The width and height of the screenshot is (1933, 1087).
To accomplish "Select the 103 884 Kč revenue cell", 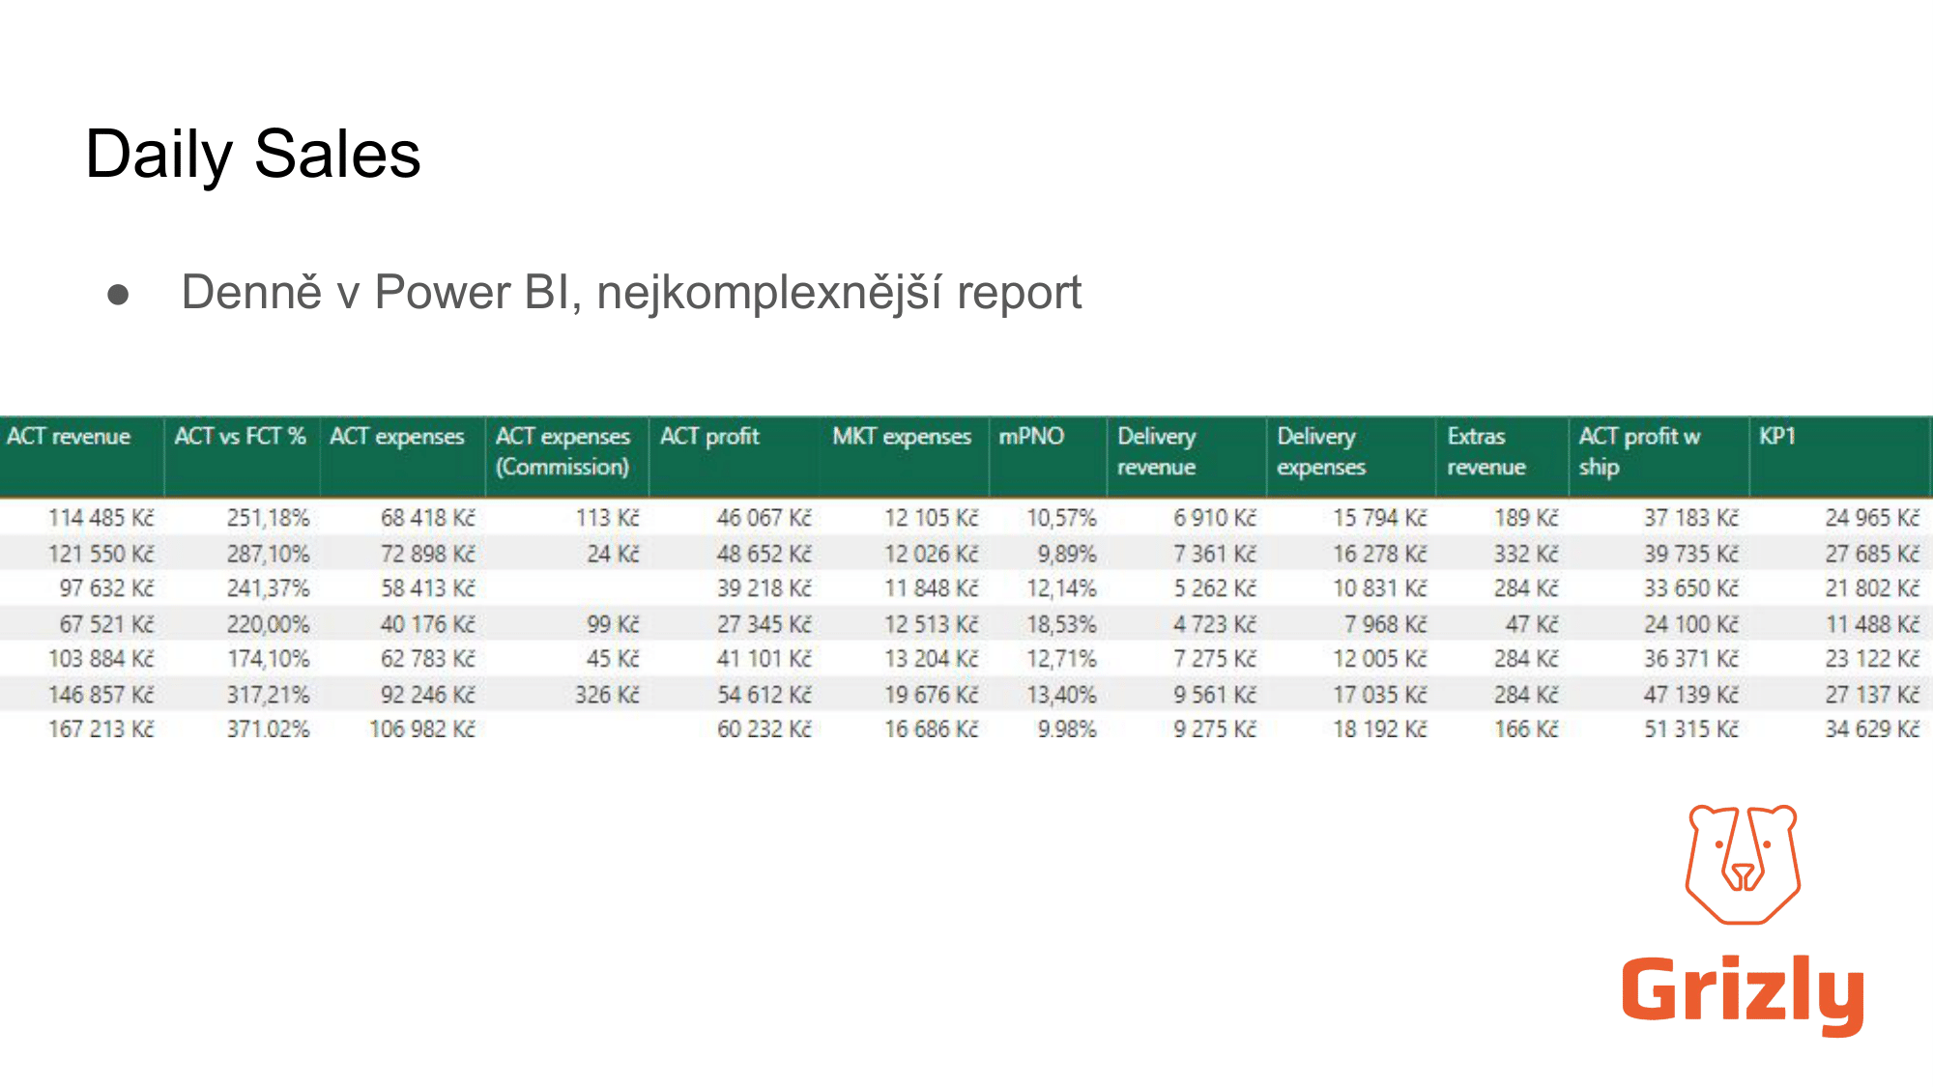I will pyautogui.click(x=101, y=659).
